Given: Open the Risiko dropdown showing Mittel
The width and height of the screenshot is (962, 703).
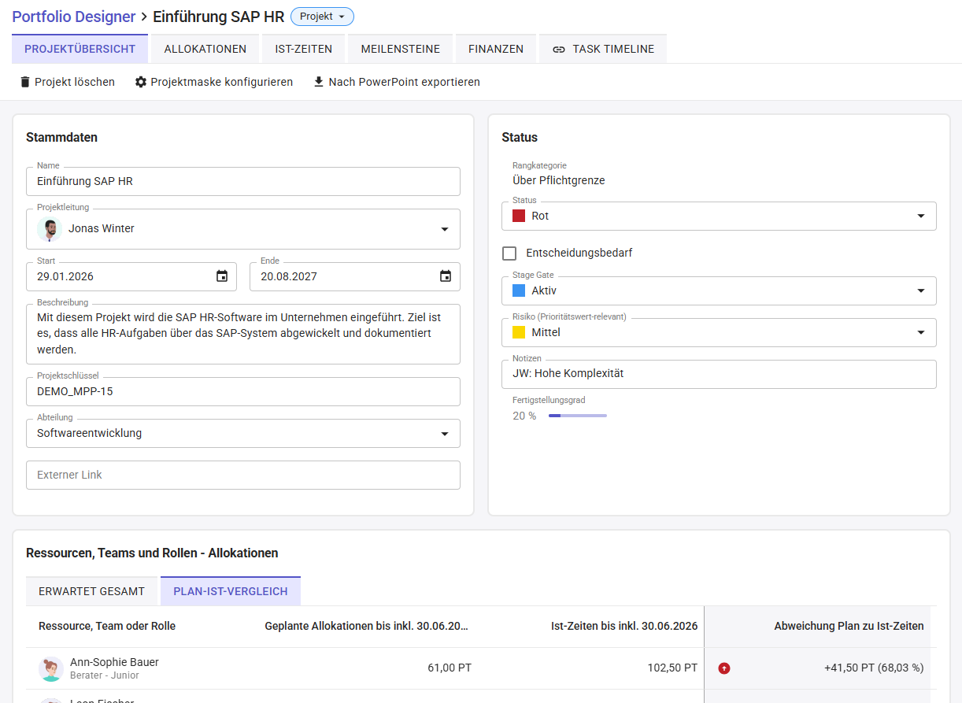Looking at the screenshot, I should 719,332.
